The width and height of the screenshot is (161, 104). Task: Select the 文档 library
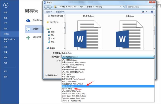pyautogui.click(x=51, y=38)
